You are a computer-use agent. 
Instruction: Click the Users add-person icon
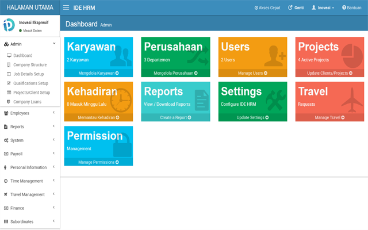(275, 56)
